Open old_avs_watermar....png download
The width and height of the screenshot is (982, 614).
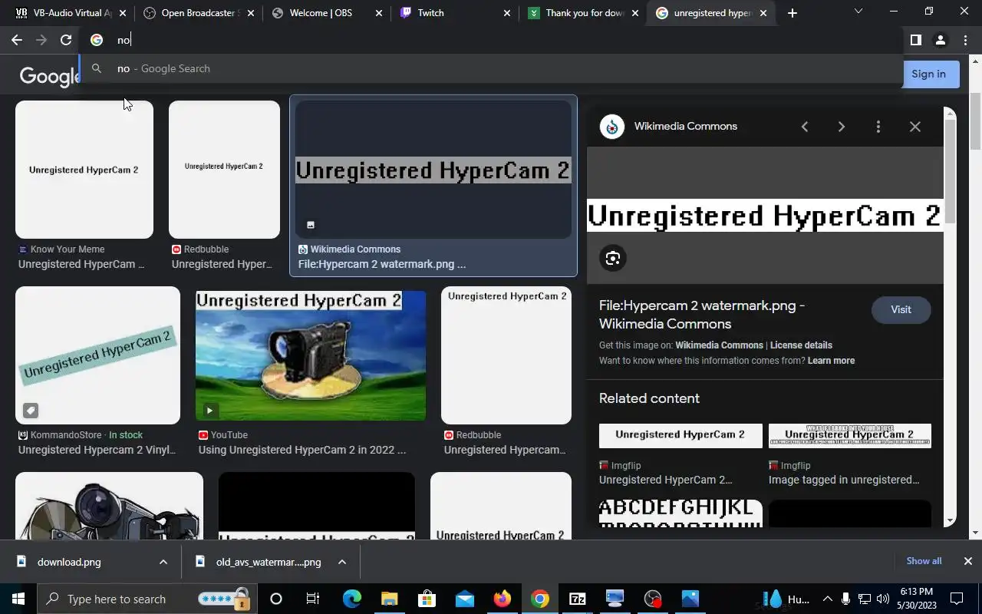(x=269, y=562)
